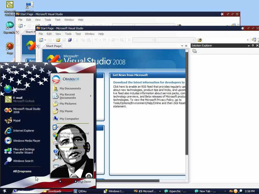Open the Pego desktop shortcut
Image resolution: width=259 pixels, height=194 pixels.
(10, 48)
